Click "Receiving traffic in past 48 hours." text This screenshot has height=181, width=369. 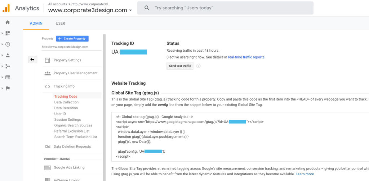[193, 50]
